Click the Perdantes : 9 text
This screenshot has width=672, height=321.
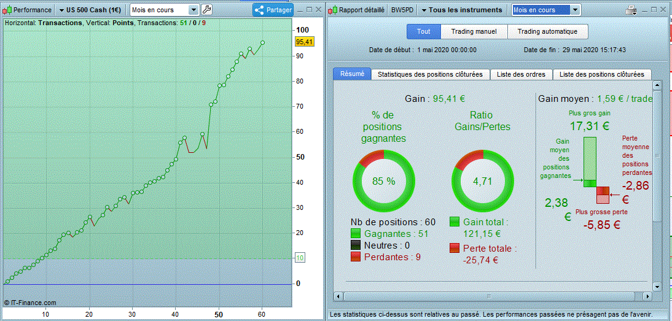click(392, 257)
